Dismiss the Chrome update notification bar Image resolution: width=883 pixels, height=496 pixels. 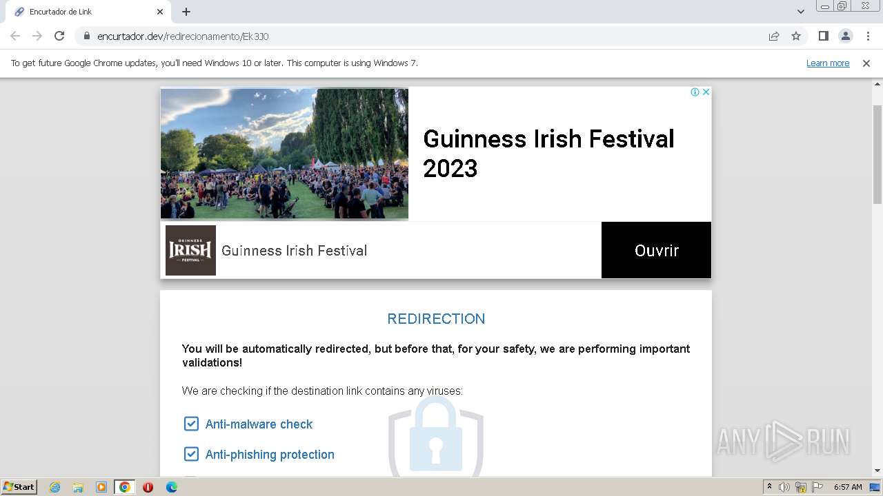866,63
